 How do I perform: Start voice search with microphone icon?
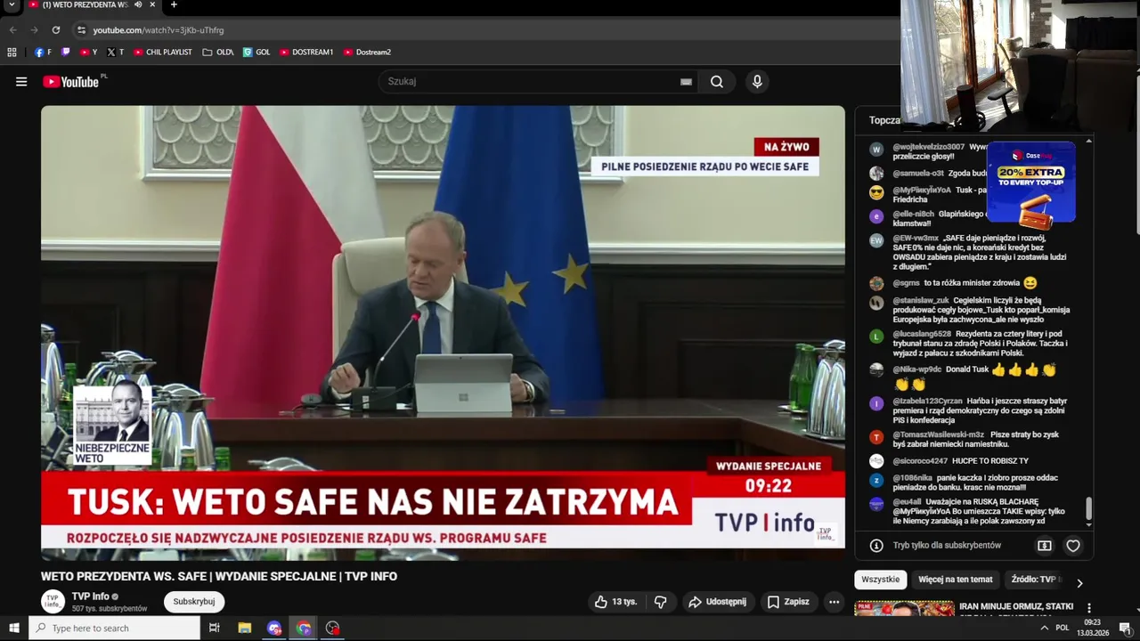click(757, 82)
